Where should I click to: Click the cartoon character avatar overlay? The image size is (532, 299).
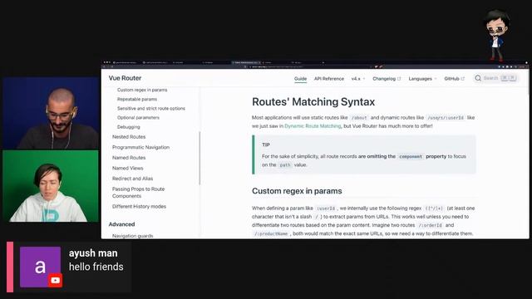click(x=496, y=35)
